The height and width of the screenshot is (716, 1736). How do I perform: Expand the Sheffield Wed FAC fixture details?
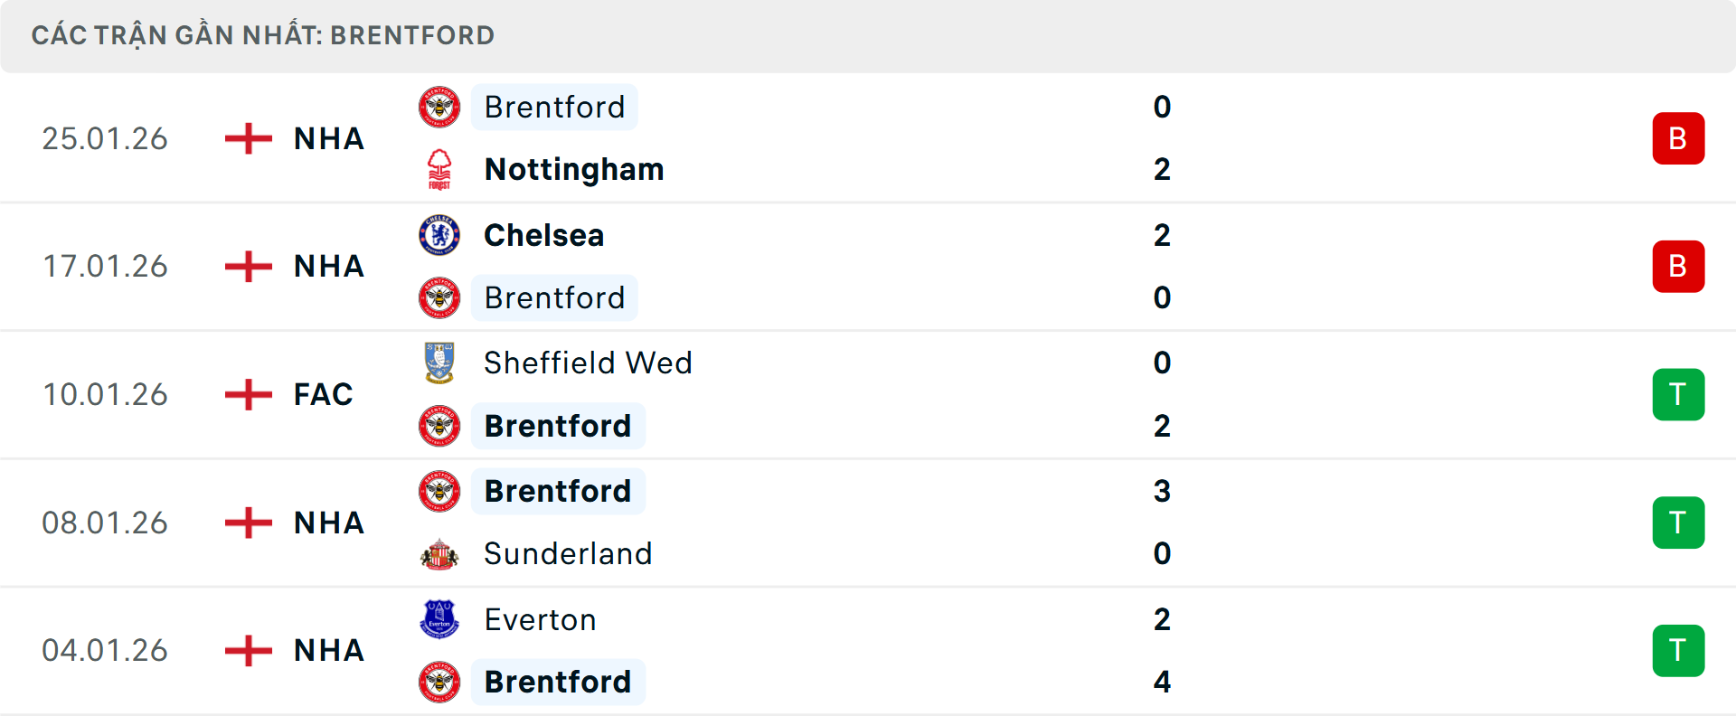[x=868, y=394]
